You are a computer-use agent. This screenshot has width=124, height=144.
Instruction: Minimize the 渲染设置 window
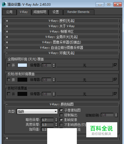click(100, 5)
